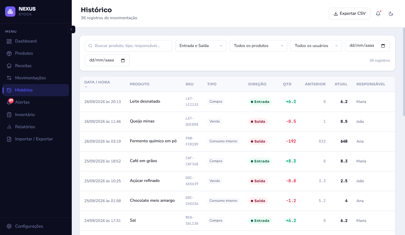The image size is (405, 235).
Task: Go to Produtos in the sidebar
Action: click(x=36, y=53)
